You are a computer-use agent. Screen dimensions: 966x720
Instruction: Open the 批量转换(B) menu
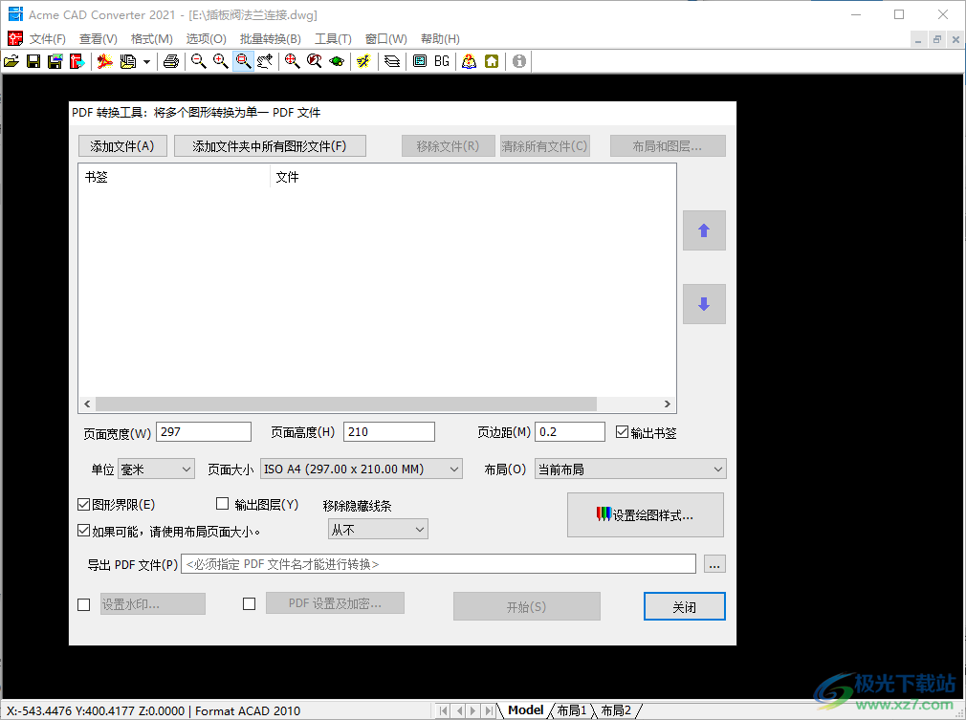tap(271, 39)
